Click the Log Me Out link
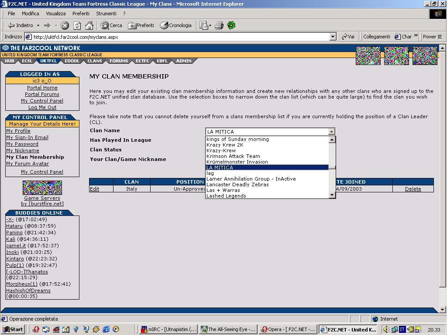Viewport: 447px width, 335px height. (42, 107)
